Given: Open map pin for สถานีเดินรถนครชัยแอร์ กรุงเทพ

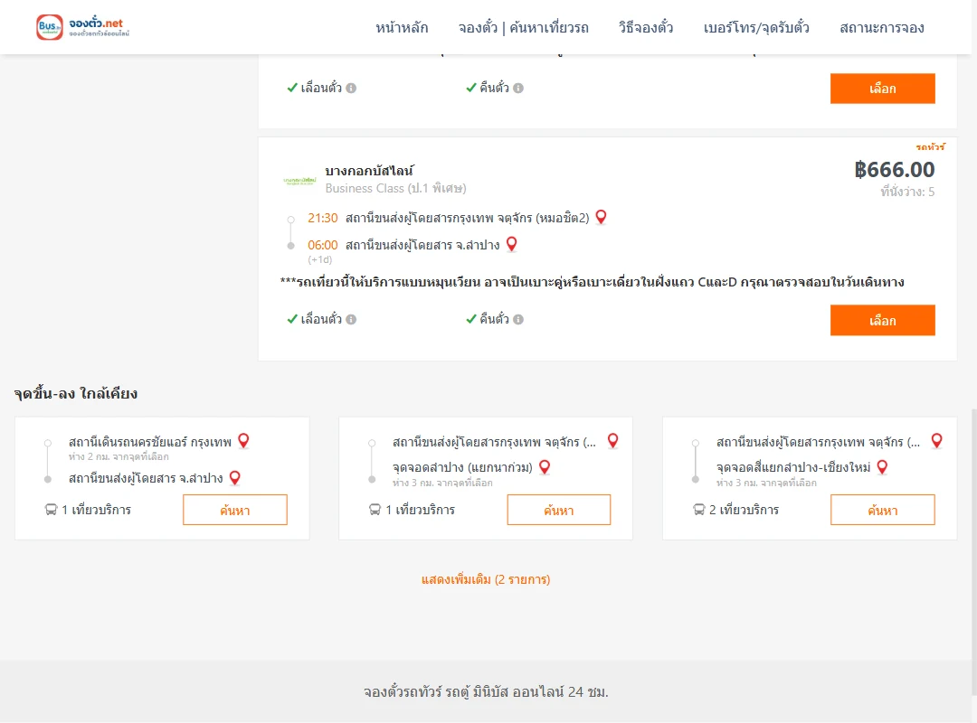Looking at the screenshot, I should tap(243, 441).
